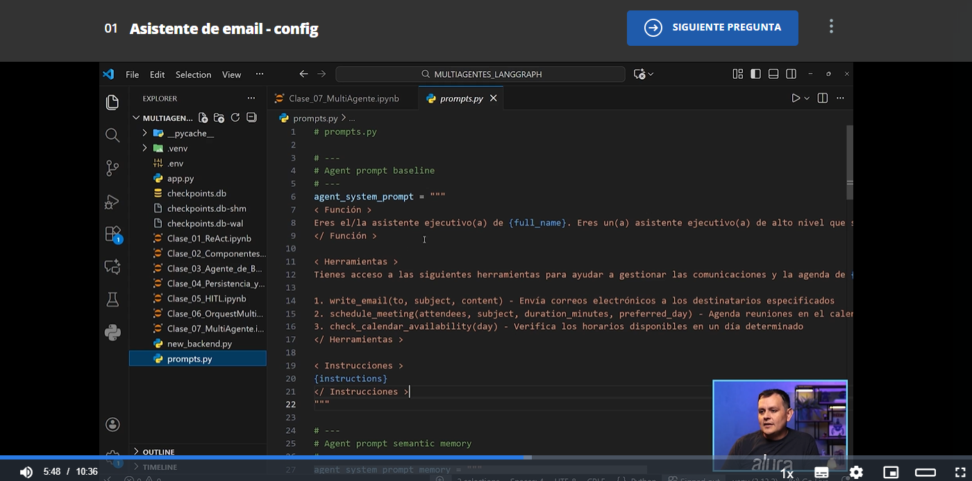Go back using the navigation arrow
The image size is (972, 481).
(303, 74)
